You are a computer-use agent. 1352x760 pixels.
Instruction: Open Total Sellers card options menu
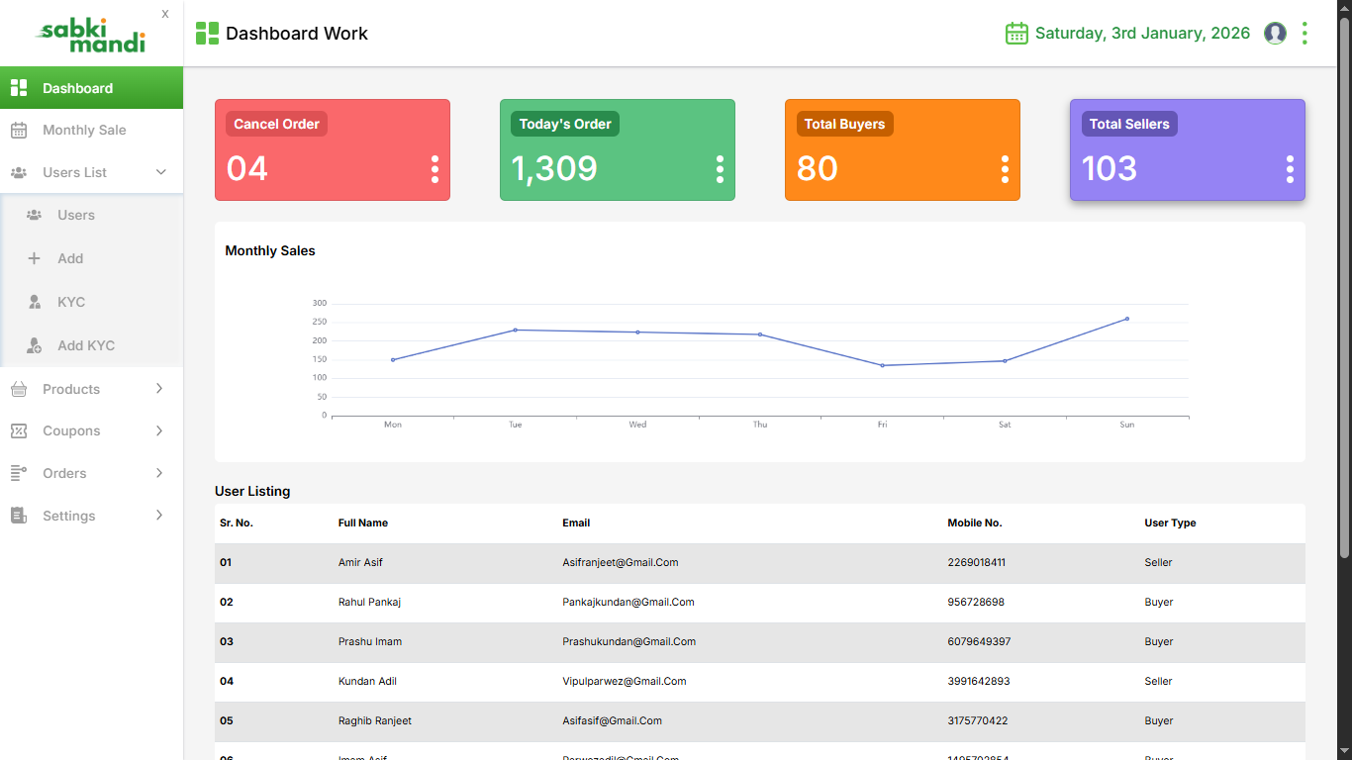point(1290,169)
